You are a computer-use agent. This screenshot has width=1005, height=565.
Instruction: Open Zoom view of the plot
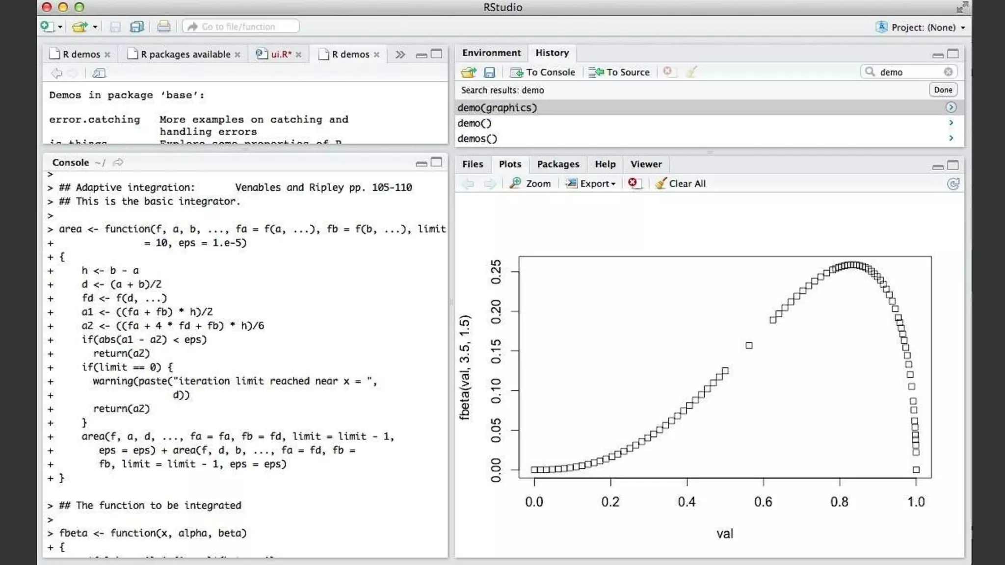tap(530, 183)
